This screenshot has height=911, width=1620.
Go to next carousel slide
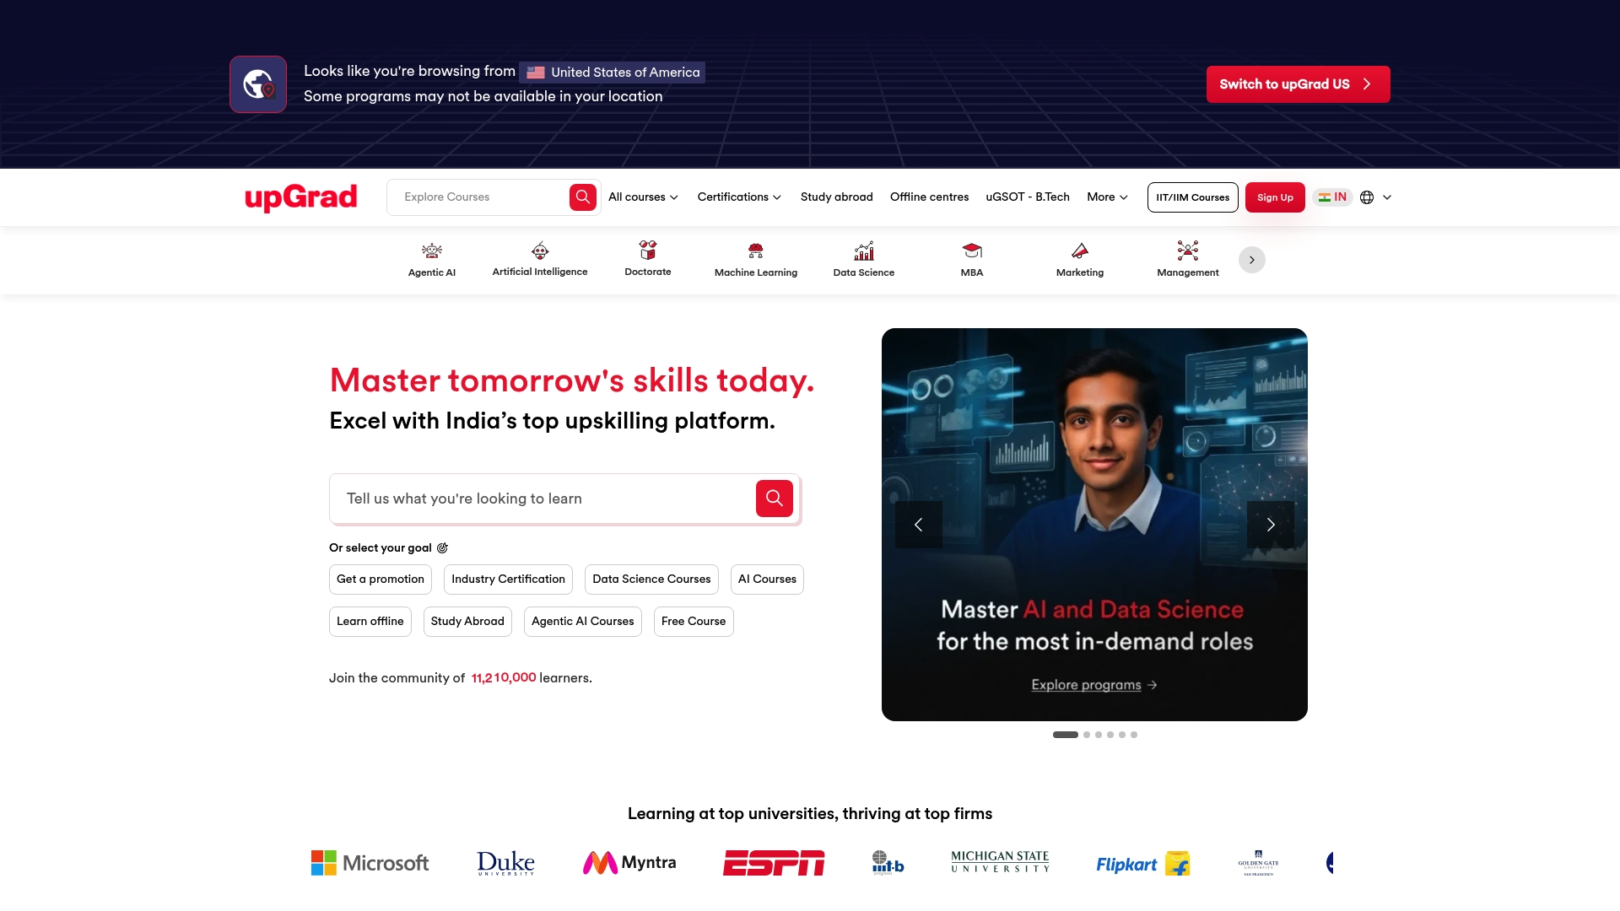[1271, 525]
